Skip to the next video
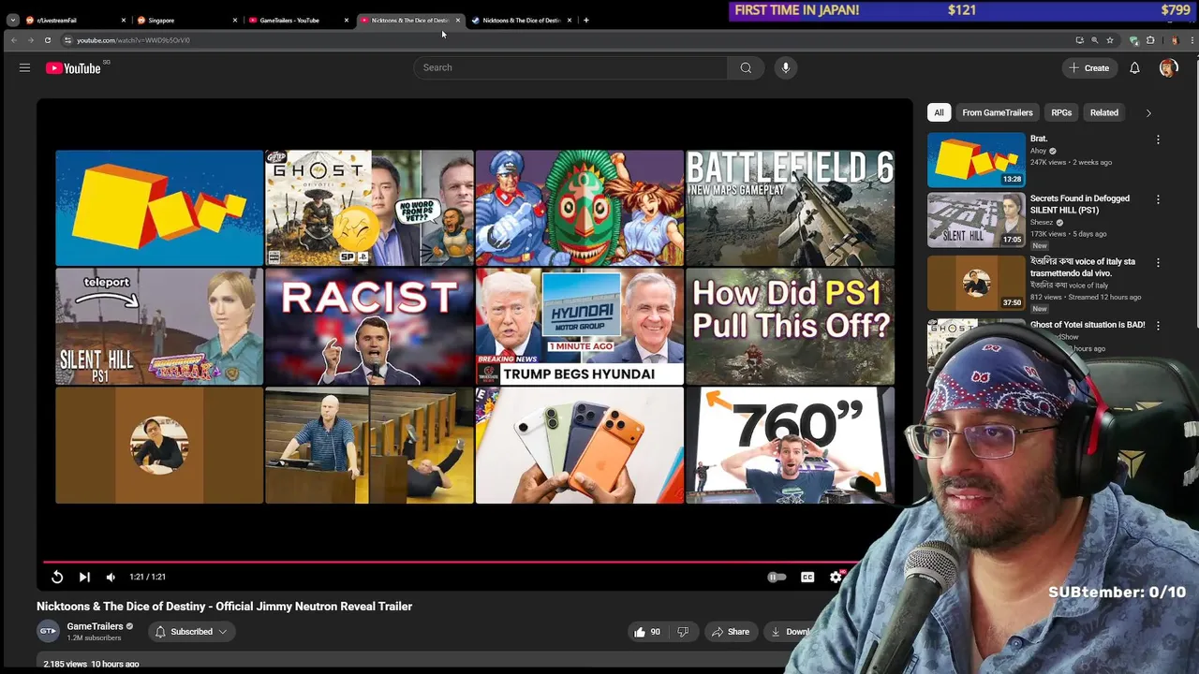 [x=84, y=577]
